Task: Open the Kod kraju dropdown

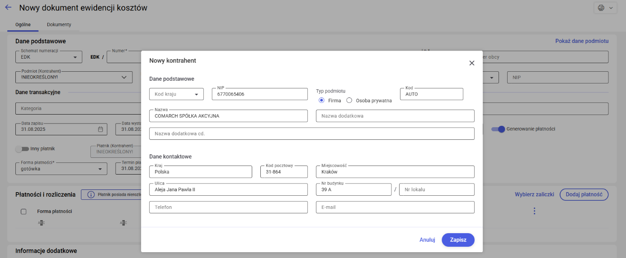Action: (x=176, y=94)
